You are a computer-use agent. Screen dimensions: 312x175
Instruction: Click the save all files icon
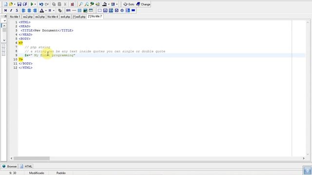coord(25,4)
